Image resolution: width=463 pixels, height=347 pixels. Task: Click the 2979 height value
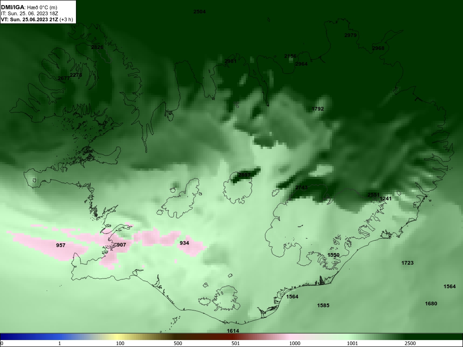[x=350, y=36]
